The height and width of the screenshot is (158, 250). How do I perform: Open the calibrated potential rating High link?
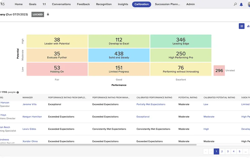(206, 129)
